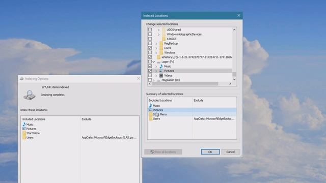Click Pictures icon in Indexing Options list
The height and width of the screenshot is (183, 326).
click(24, 129)
